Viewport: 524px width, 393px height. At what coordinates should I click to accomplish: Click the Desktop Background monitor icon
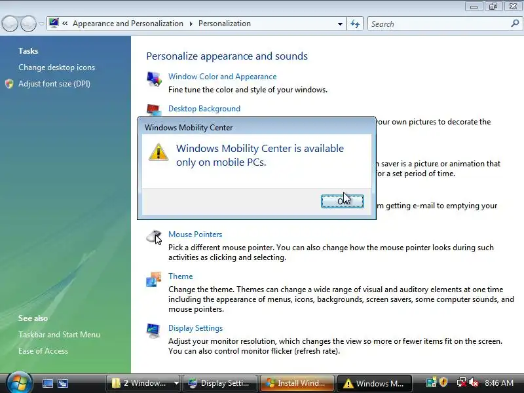[154, 110]
